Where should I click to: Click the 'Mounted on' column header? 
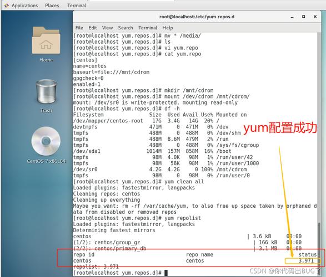[x=232, y=115]
